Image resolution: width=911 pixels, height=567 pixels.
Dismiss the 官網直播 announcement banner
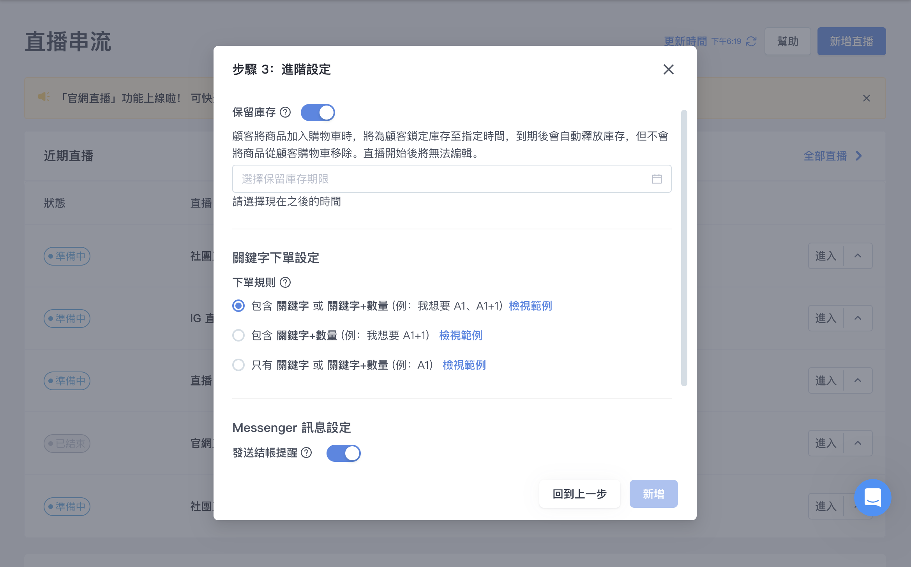tap(866, 98)
